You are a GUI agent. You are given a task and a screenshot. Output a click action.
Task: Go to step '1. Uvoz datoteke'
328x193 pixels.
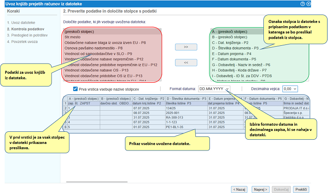click(x=22, y=22)
